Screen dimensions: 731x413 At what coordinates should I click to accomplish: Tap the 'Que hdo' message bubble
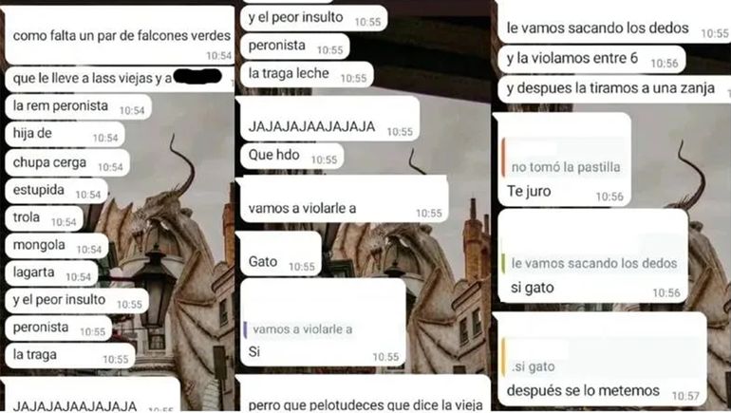click(291, 156)
